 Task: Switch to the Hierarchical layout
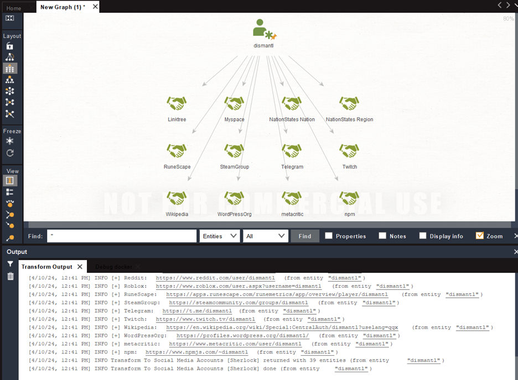(x=10, y=80)
